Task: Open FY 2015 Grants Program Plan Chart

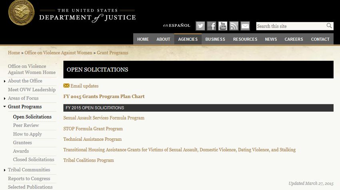Action: 104,96
